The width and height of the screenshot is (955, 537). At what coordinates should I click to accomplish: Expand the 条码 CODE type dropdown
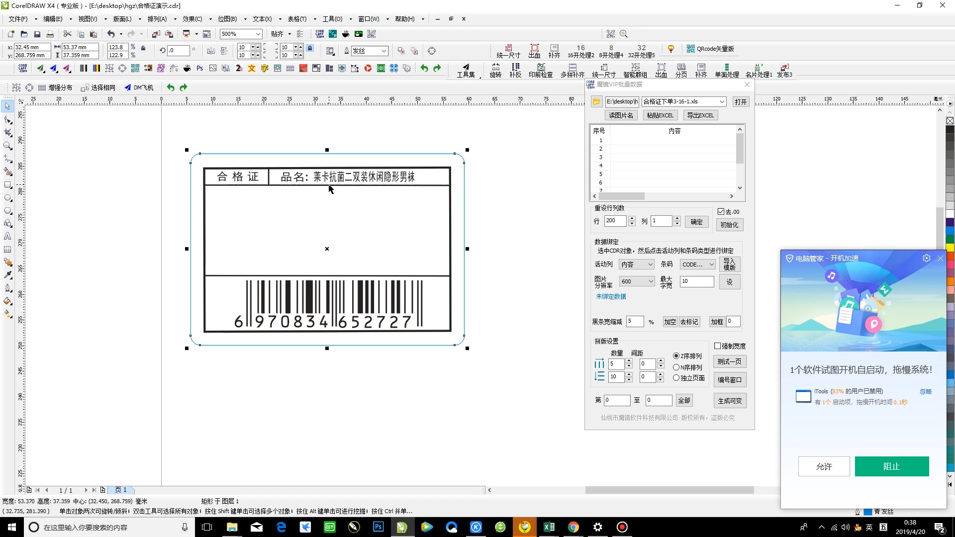click(x=712, y=265)
